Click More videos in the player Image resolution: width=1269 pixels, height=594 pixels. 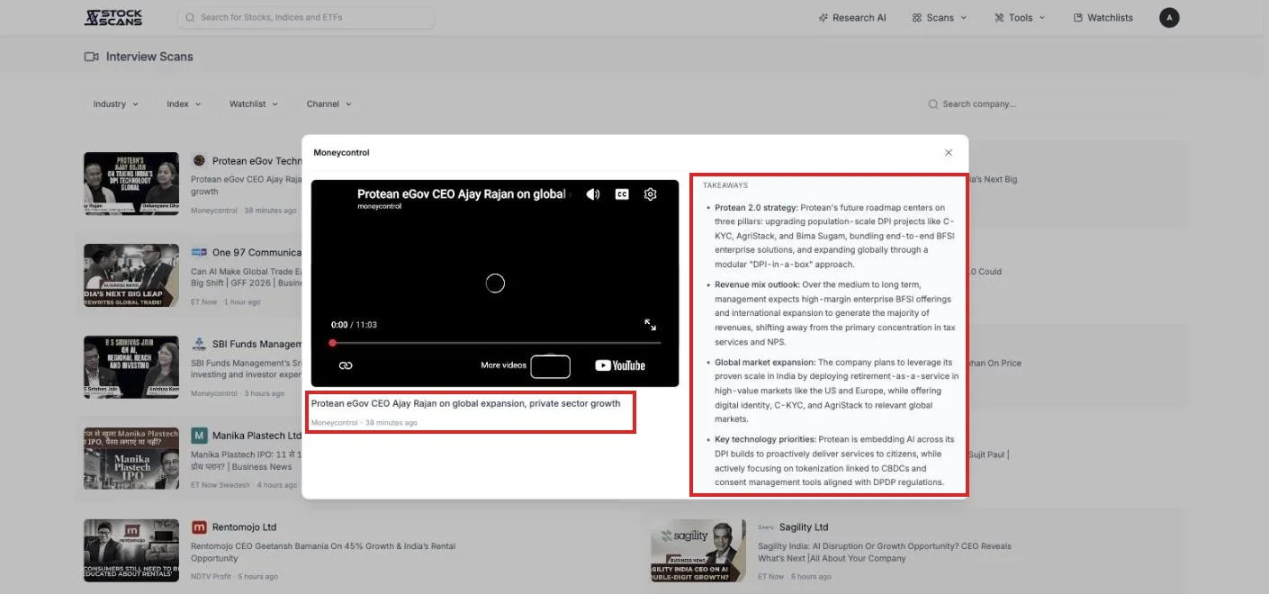(503, 365)
